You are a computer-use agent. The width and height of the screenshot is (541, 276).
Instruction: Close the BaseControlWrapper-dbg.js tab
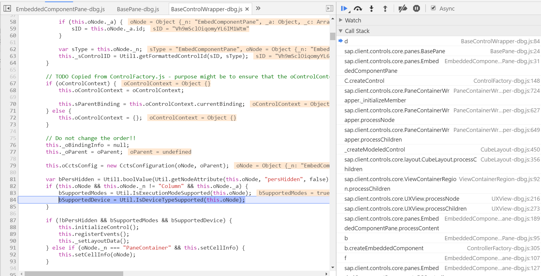click(247, 9)
